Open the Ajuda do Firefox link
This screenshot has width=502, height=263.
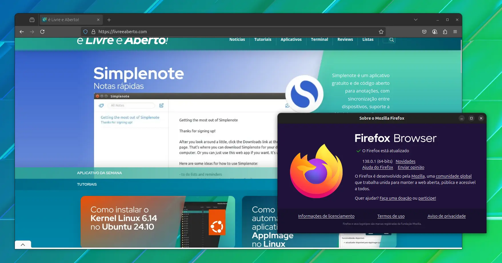tap(378, 167)
